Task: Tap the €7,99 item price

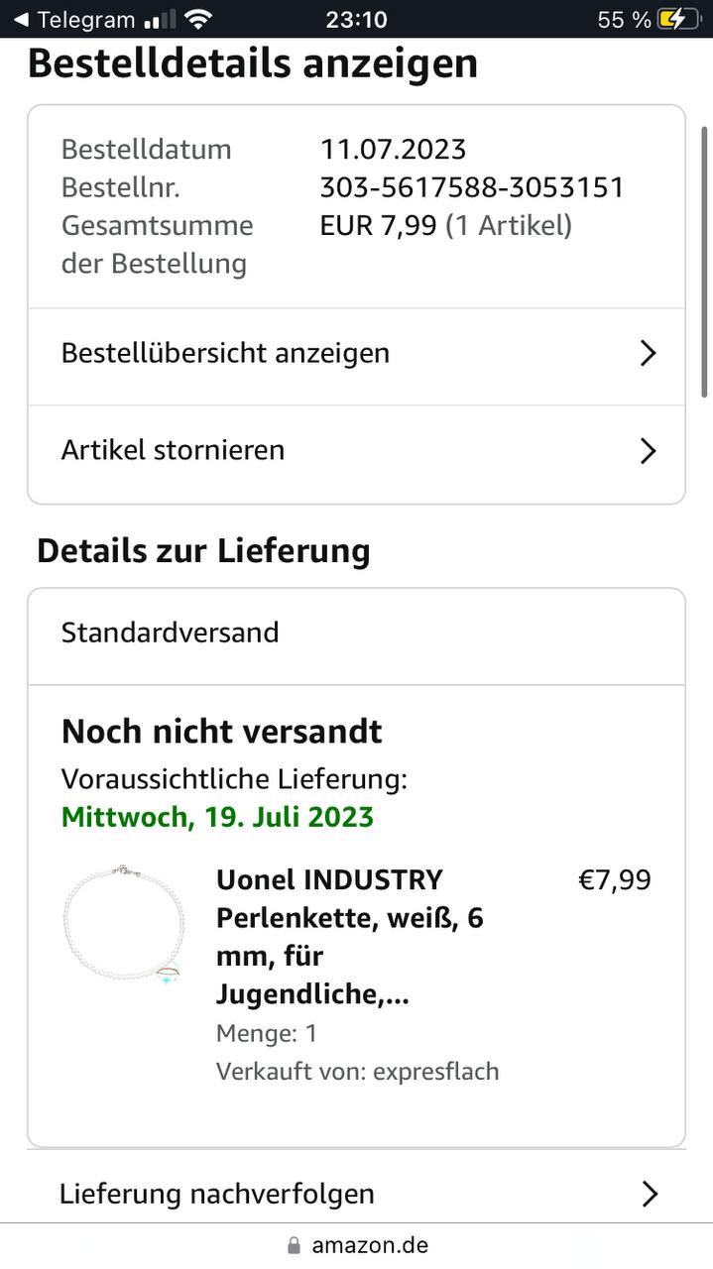Action: point(614,879)
